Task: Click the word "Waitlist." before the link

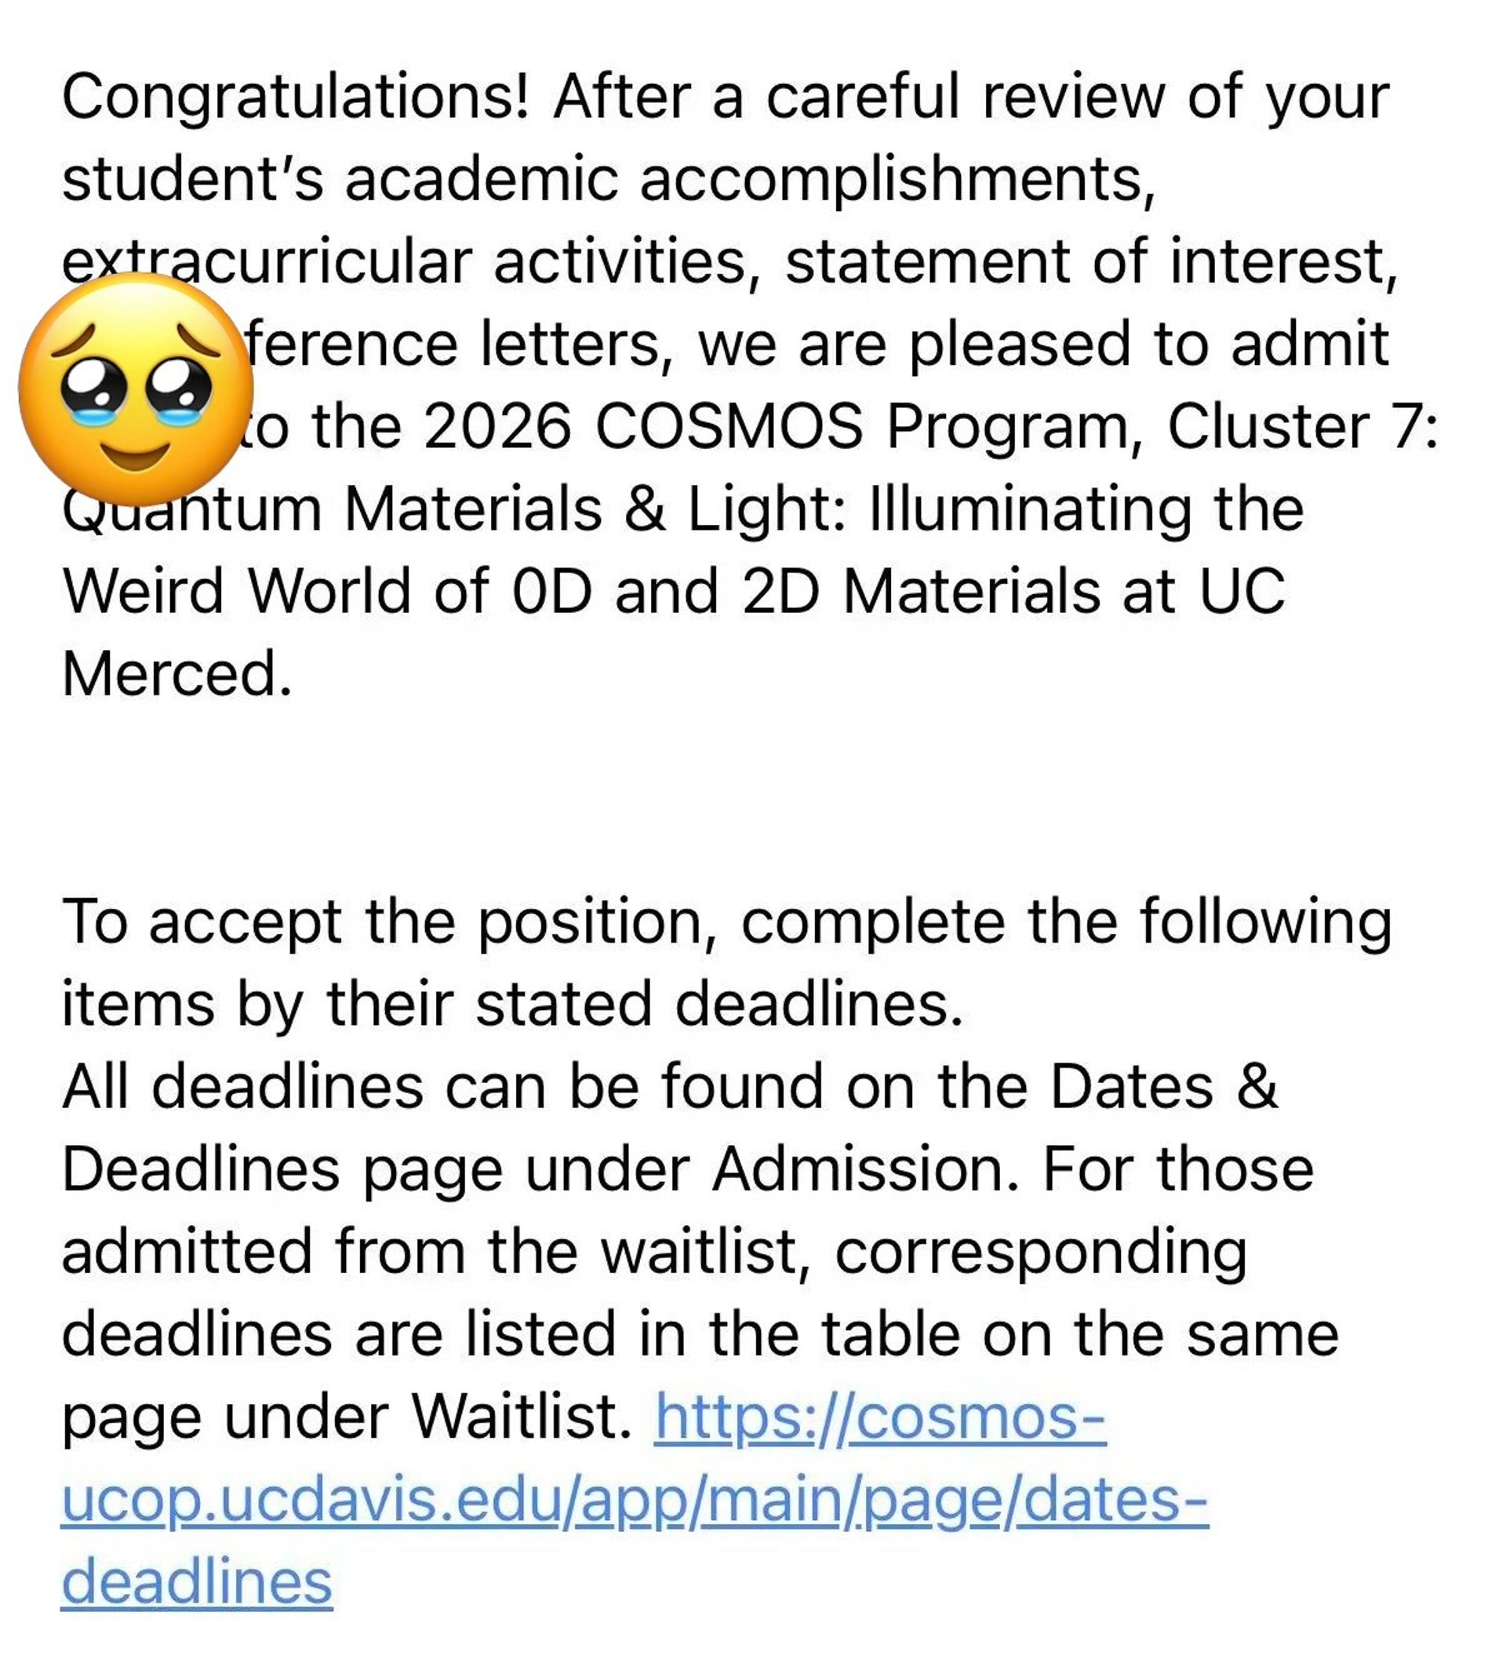Action: coord(521,1419)
